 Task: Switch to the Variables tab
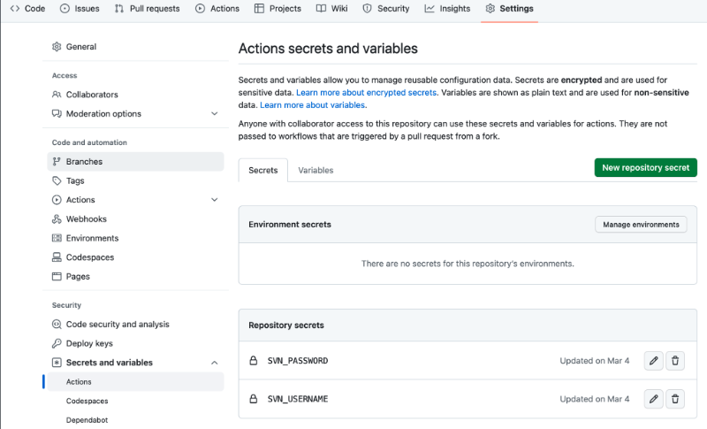(x=315, y=170)
